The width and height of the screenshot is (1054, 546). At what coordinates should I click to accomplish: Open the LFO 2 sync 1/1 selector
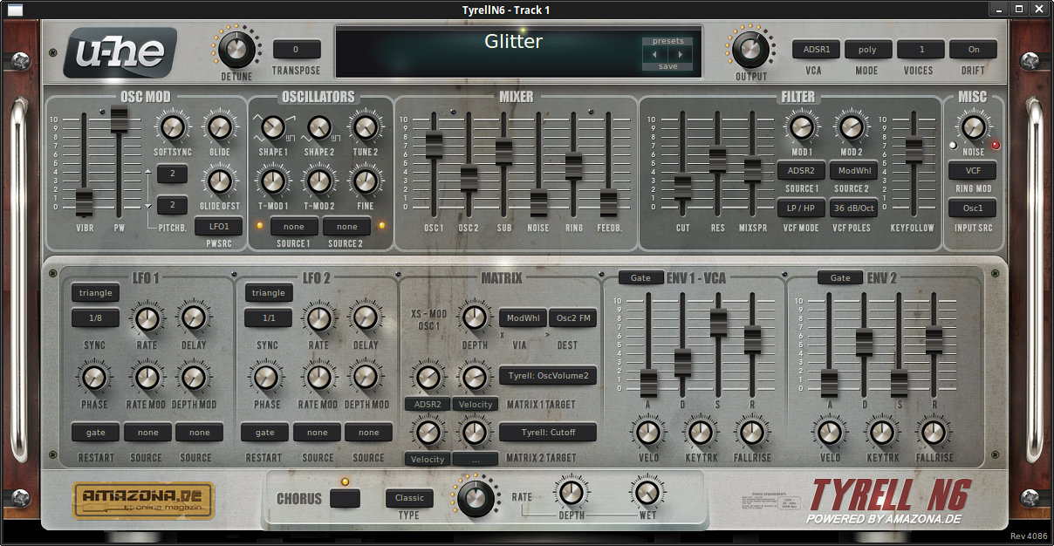(268, 319)
